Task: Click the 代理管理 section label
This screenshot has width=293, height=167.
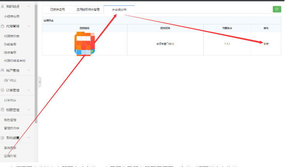Action: [13, 26]
